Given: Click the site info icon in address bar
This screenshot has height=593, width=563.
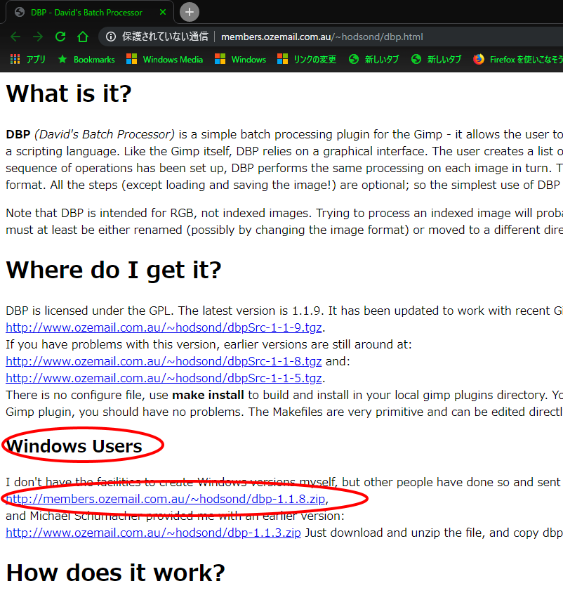Looking at the screenshot, I should tap(111, 37).
